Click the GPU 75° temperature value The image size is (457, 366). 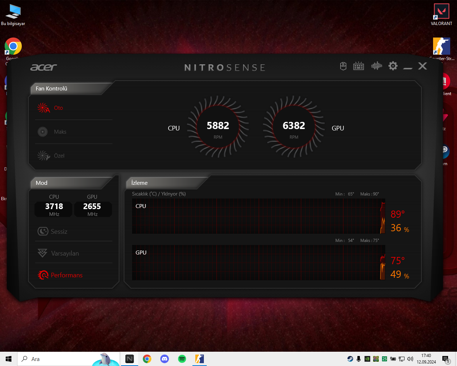(x=398, y=261)
